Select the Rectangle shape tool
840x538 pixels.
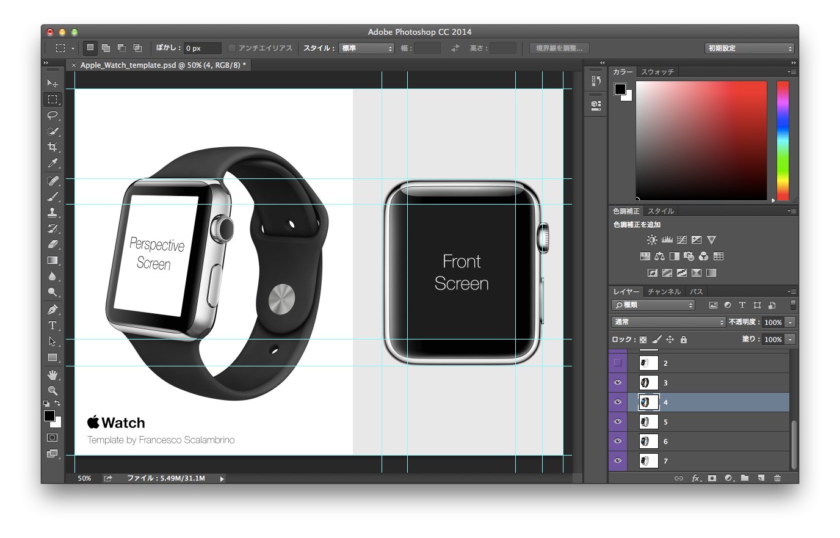tap(52, 357)
